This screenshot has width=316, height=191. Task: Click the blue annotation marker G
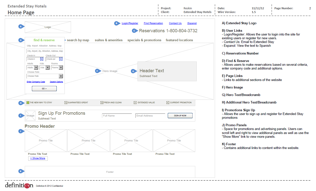point(134,71)
